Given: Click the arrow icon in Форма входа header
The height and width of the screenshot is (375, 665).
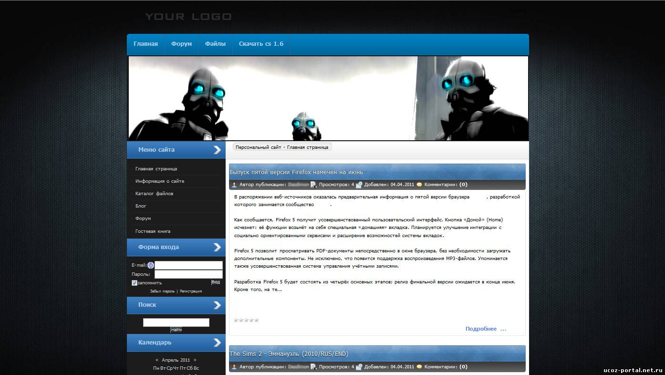Looking at the screenshot, I should [x=217, y=247].
